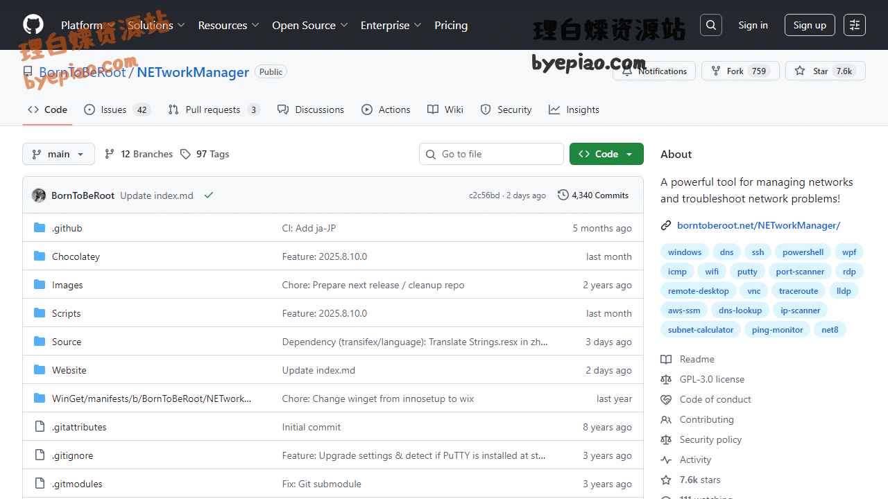Click the commits history clock icon
888x499 pixels.
(x=563, y=195)
